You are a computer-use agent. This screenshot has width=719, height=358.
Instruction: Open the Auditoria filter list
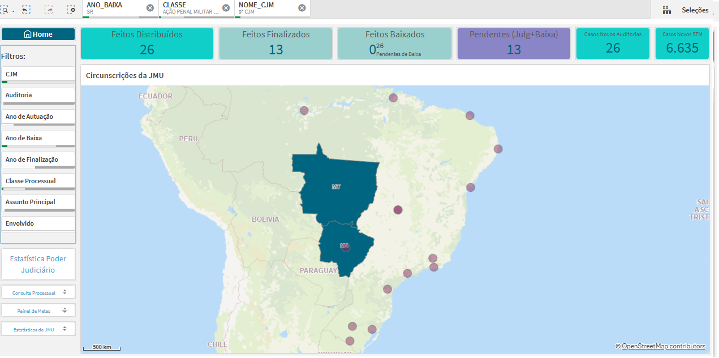click(x=38, y=95)
